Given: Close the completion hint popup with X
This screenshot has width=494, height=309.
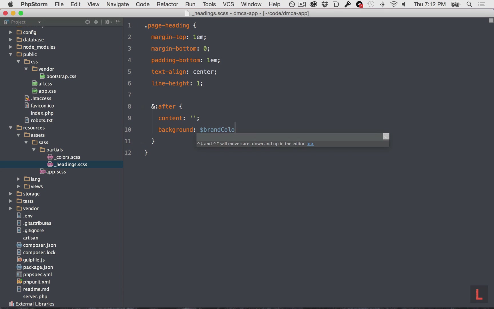Looking at the screenshot, I should 386,137.
